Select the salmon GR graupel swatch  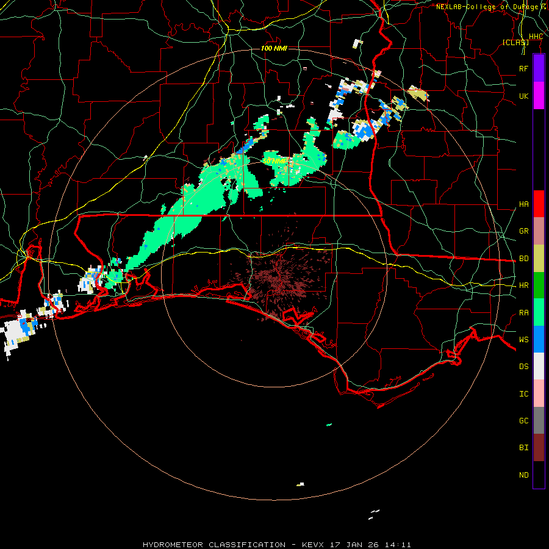pyautogui.click(x=539, y=231)
